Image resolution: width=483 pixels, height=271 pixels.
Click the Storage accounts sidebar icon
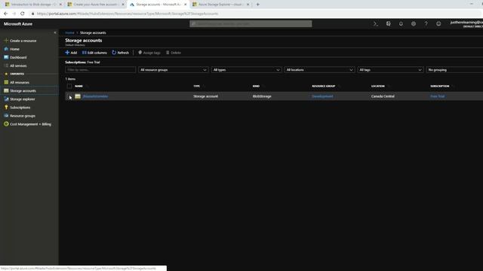6,90
